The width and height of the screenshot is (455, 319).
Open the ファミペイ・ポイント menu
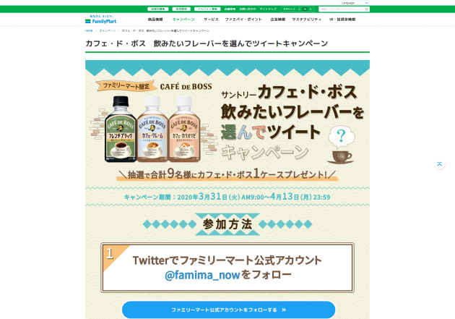point(243,20)
